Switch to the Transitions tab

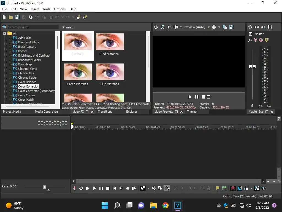(105, 112)
